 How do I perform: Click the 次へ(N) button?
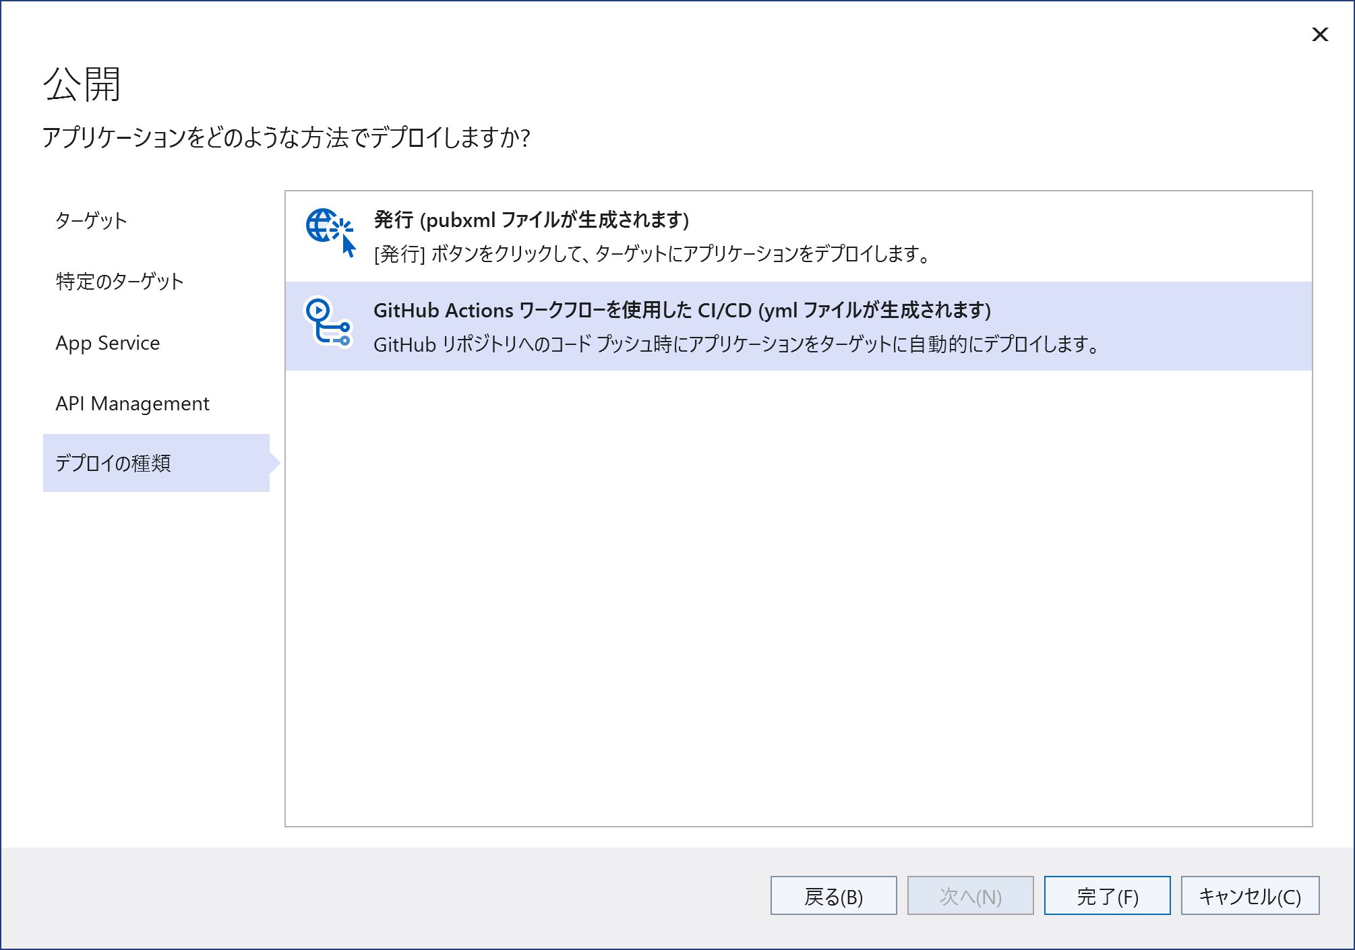coord(971,895)
